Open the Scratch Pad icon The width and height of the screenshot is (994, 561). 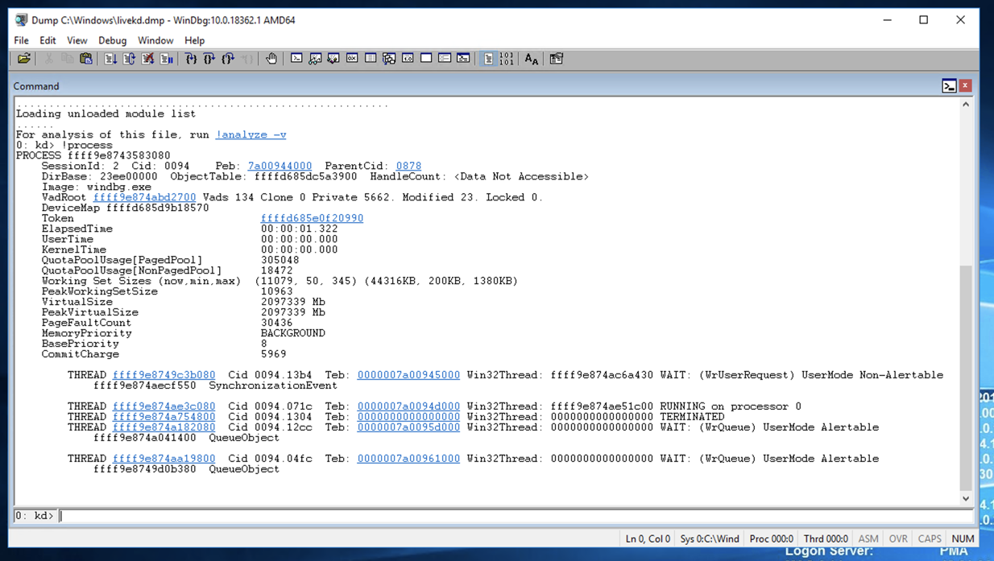426,59
